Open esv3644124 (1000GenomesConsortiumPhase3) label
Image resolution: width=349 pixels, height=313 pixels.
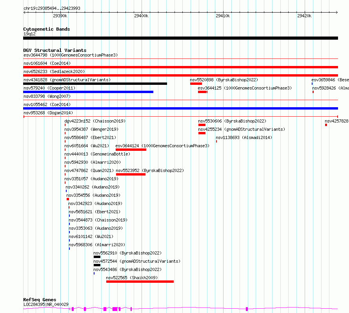click(162, 146)
